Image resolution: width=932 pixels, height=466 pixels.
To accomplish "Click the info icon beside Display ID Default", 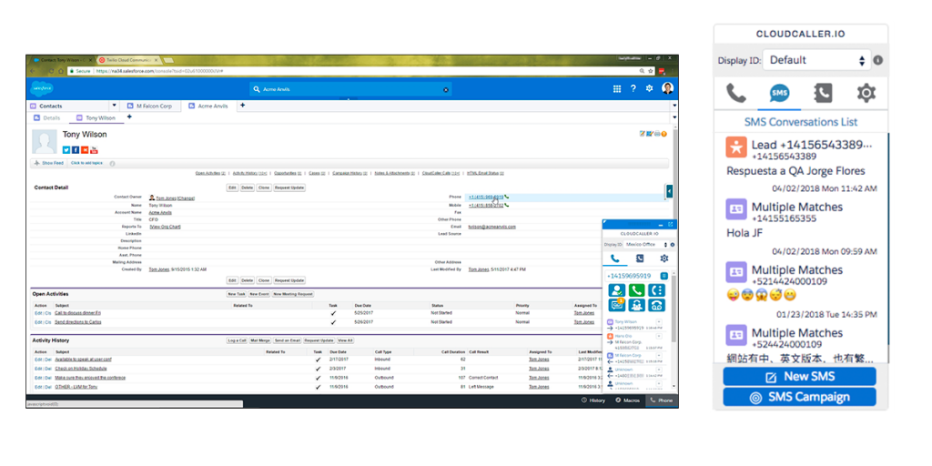I will pyautogui.click(x=878, y=60).
